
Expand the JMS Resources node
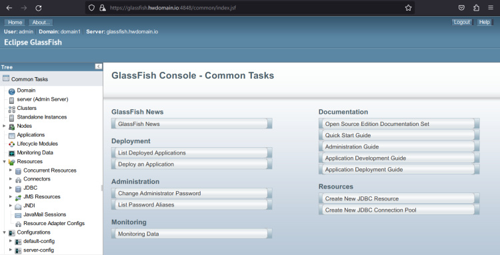pos(11,196)
